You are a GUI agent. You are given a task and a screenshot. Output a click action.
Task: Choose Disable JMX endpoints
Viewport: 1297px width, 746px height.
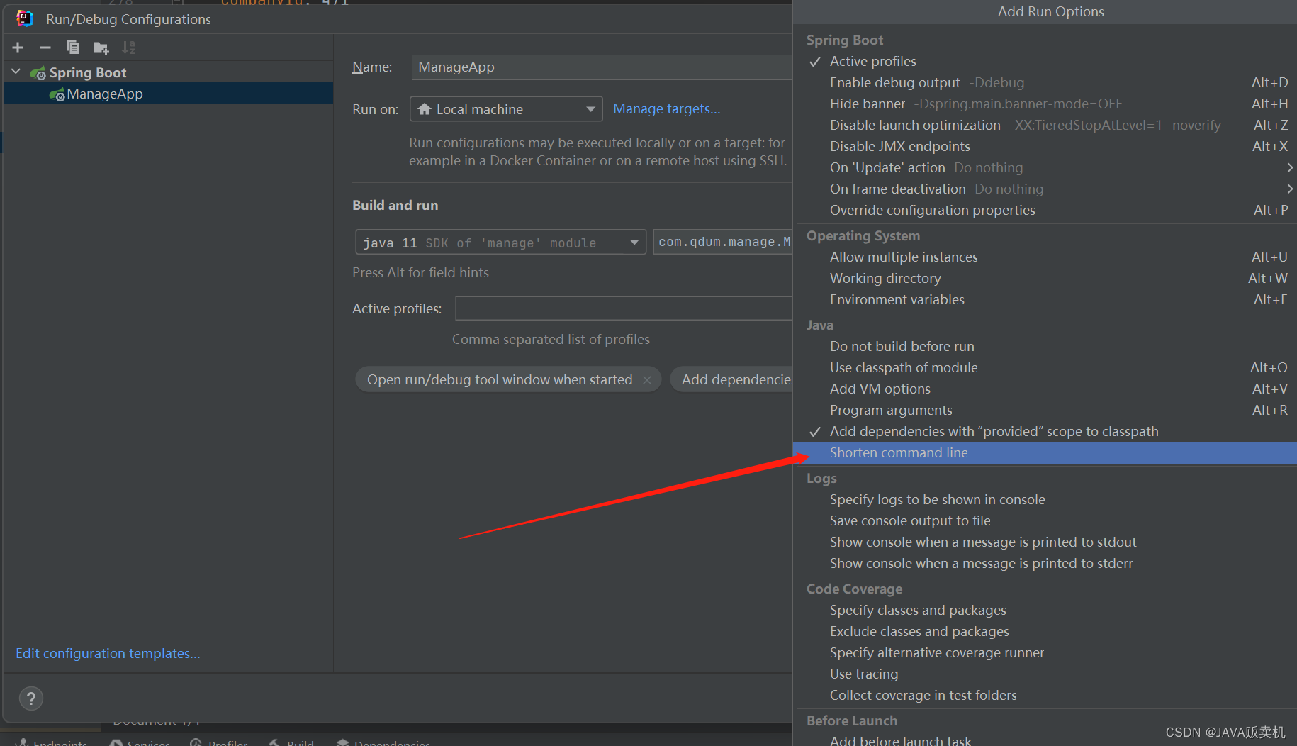click(x=1045, y=146)
